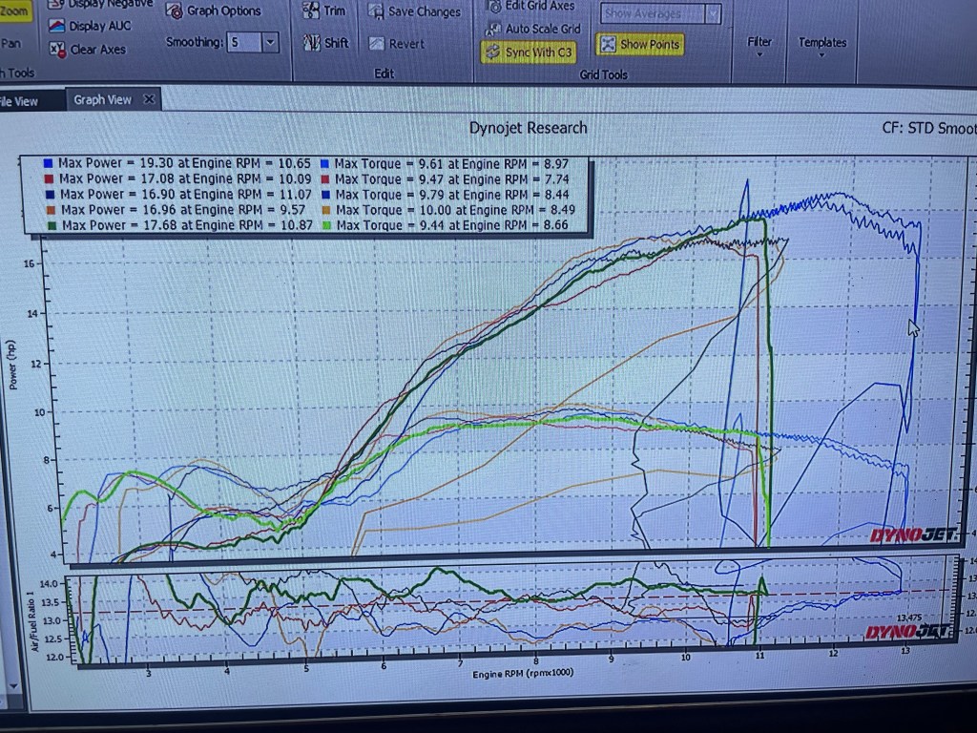Close the Graph View tab
This screenshot has width=977, height=733.
[149, 99]
